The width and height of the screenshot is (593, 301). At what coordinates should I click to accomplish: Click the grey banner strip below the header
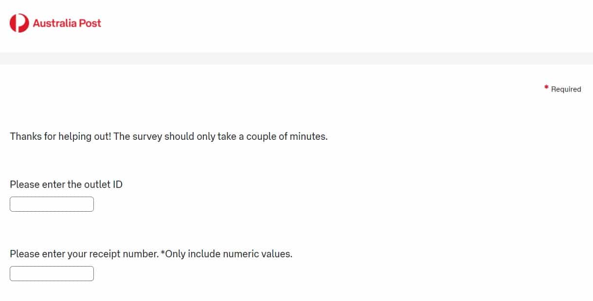(x=296, y=58)
